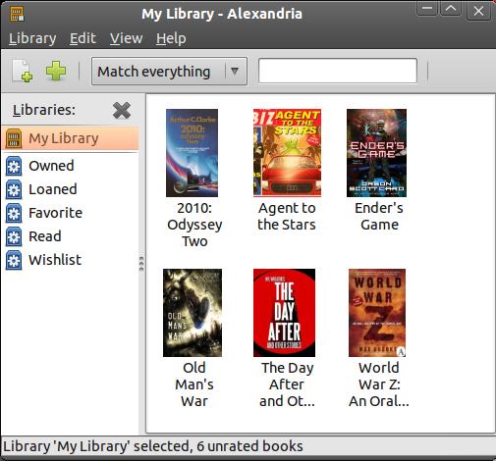The width and height of the screenshot is (496, 461).
Task: Click the New Library toolbar icon
Action: click(x=23, y=71)
